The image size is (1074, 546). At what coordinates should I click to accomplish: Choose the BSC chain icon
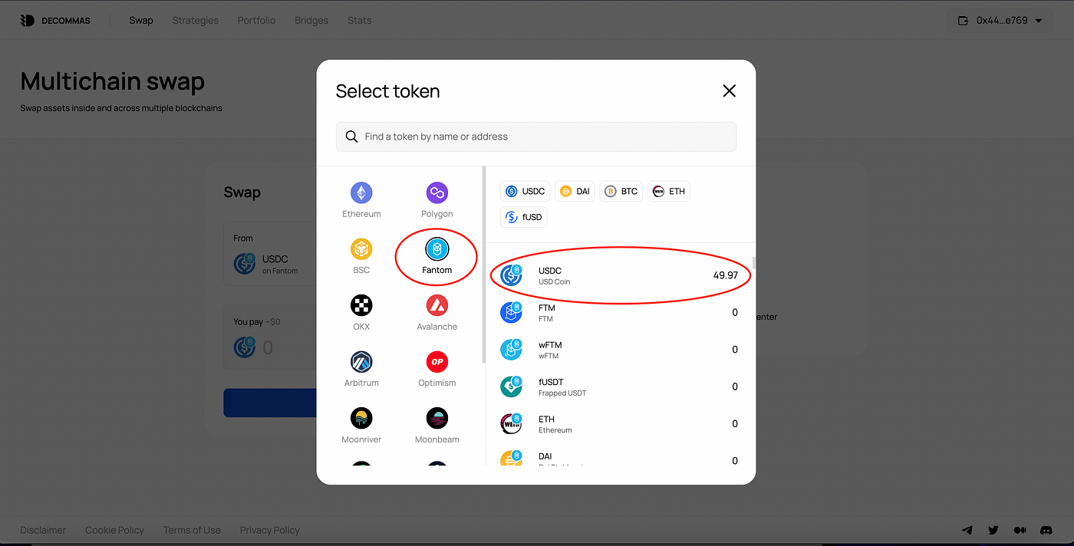tap(361, 249)
